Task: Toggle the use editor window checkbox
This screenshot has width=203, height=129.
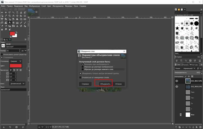Action: click(x=2, y=55)
